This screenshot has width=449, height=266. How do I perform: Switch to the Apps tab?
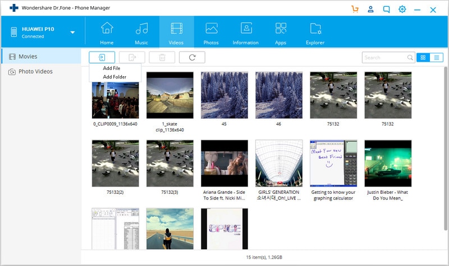(281, 33)
